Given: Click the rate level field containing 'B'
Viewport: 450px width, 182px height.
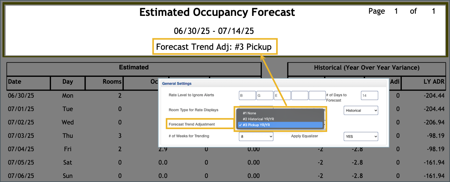Looking at the screenshot, I should point(247,96).
